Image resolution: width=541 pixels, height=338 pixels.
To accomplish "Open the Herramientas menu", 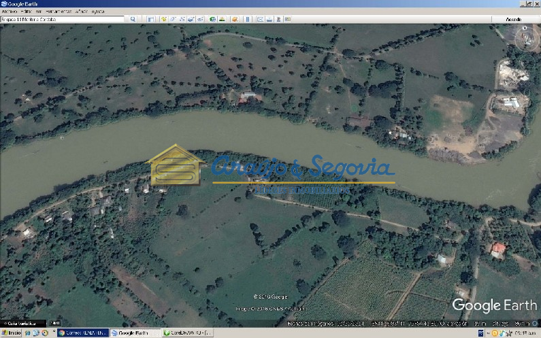I will pyautogui.click(x=59, y=12).
